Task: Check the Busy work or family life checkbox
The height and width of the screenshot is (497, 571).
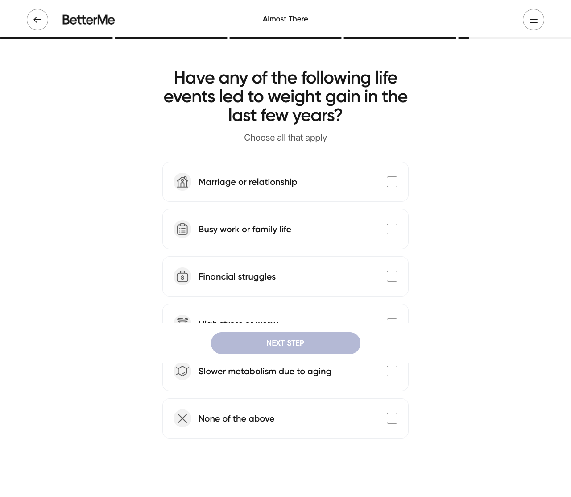Action: tap(392, 229)
